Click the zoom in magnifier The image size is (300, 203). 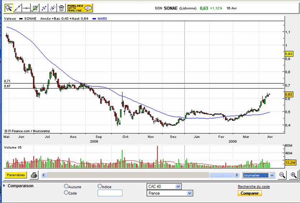(x=294, y=175)
